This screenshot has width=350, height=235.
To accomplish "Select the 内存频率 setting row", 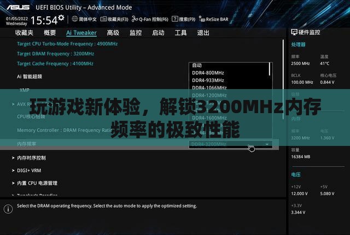I will tap(139, 144).
